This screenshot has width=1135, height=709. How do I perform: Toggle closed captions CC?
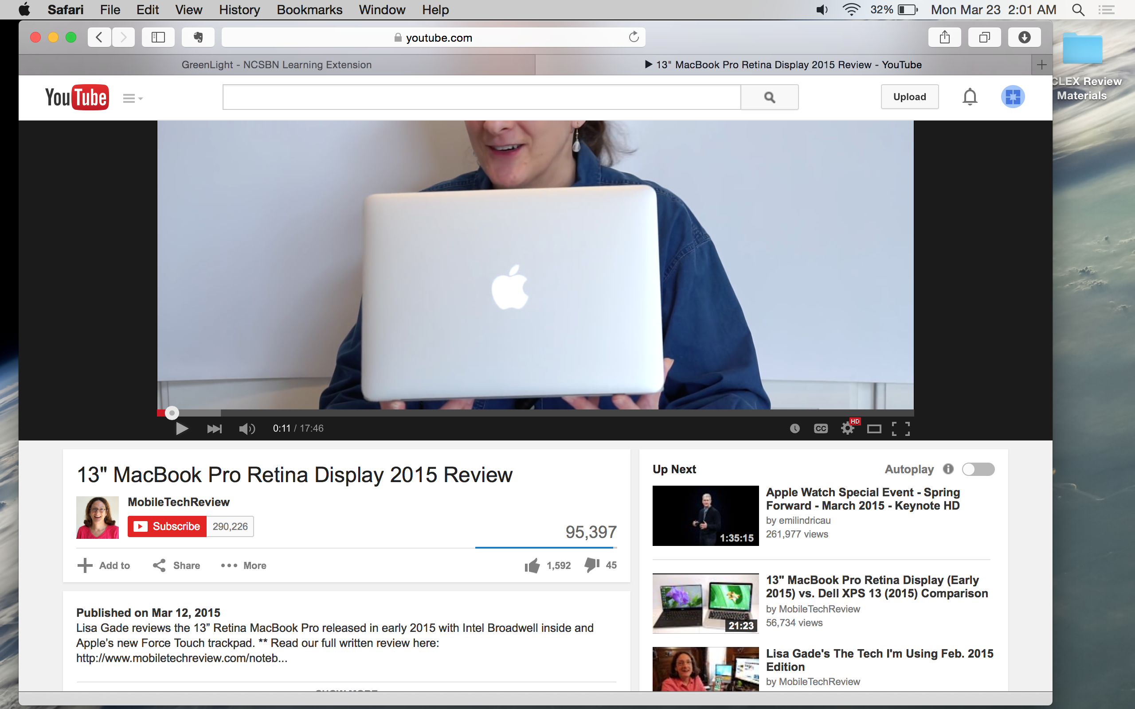click(821, 428)
